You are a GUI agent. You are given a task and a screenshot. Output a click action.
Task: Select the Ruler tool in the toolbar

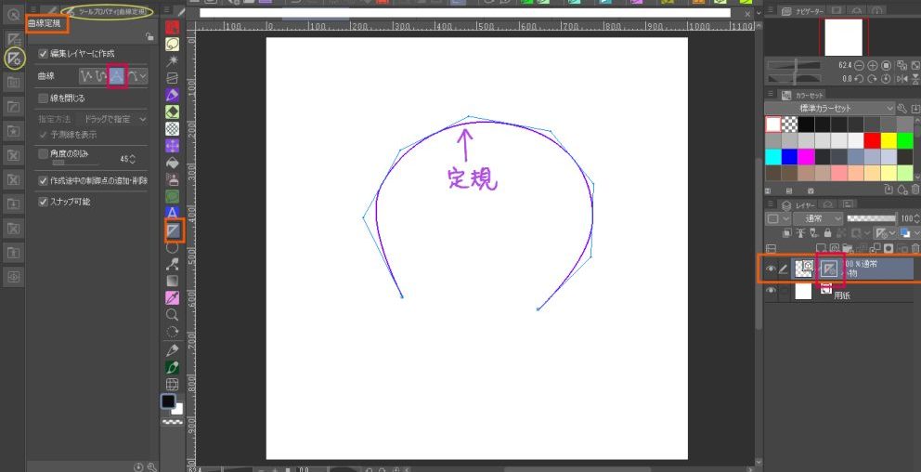[x=172, y=230]
